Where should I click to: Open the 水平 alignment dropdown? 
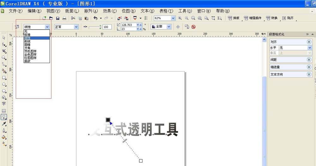(x=310, y=48)
